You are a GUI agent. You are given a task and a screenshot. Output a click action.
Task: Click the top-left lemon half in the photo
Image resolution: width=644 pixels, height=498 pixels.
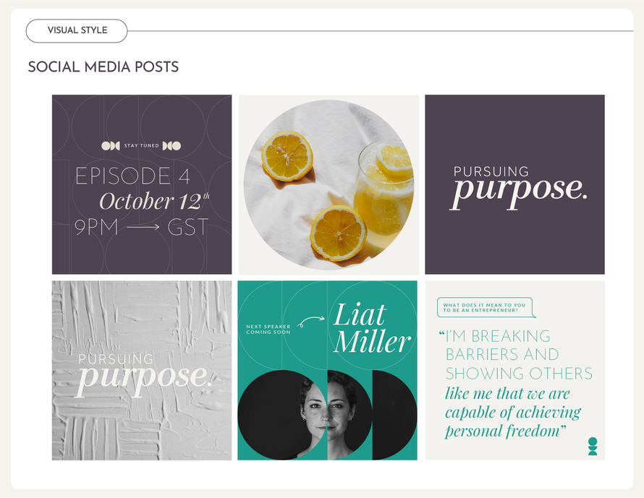[x=287, y=155]
